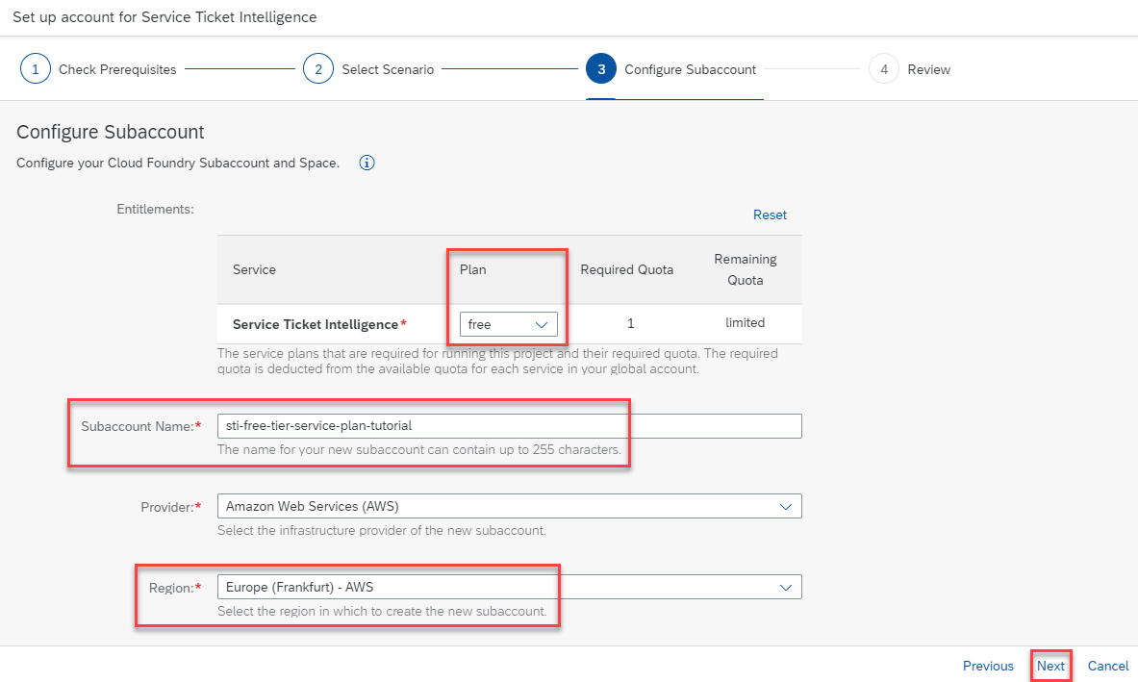Image resolution: width=1138 pixels, height=682 pixels.
Task: Click the Previous button
Action: pyautogui.click(x=988, y=666)
